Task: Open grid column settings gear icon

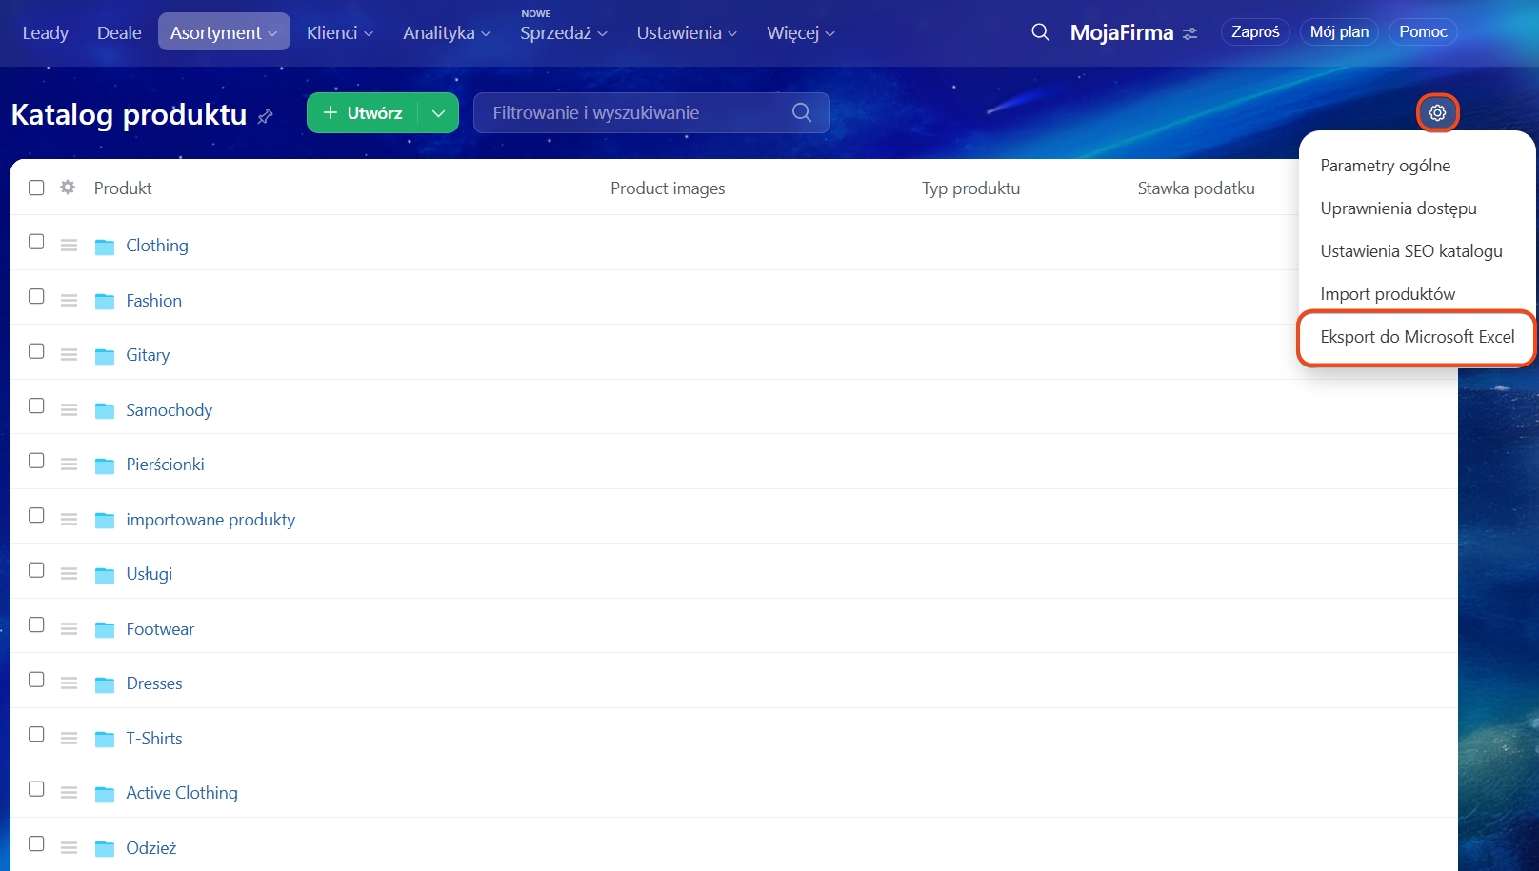Action: [x=68, y=188]
